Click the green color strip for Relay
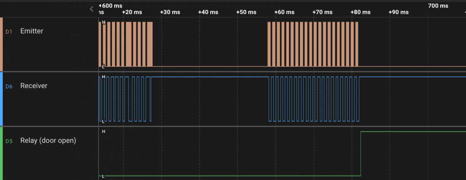466x180 pixels. tap(1, 153)
